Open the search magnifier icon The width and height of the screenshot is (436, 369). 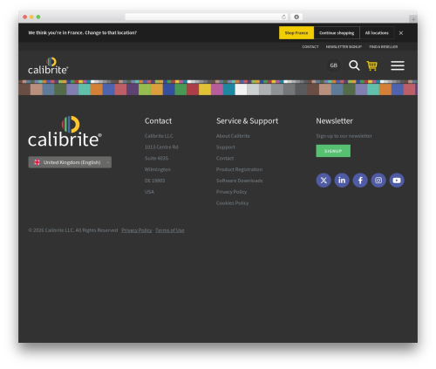354,65
